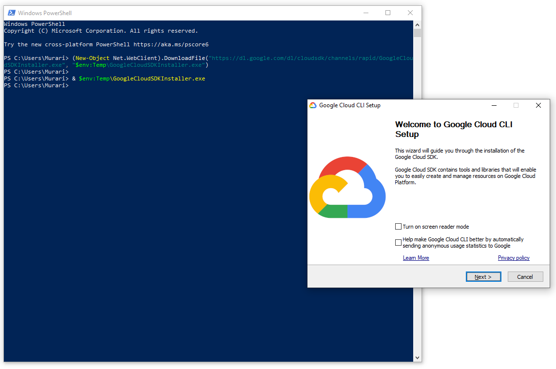Cancel the Google Cloud CLI installation
The height and width of the screenshot is (369, 556).
[x=525, y=276]
